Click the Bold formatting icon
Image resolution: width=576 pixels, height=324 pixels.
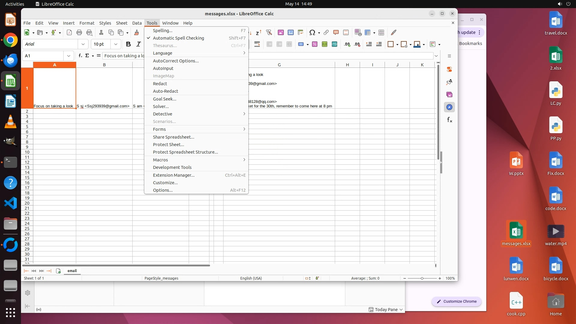128,44
